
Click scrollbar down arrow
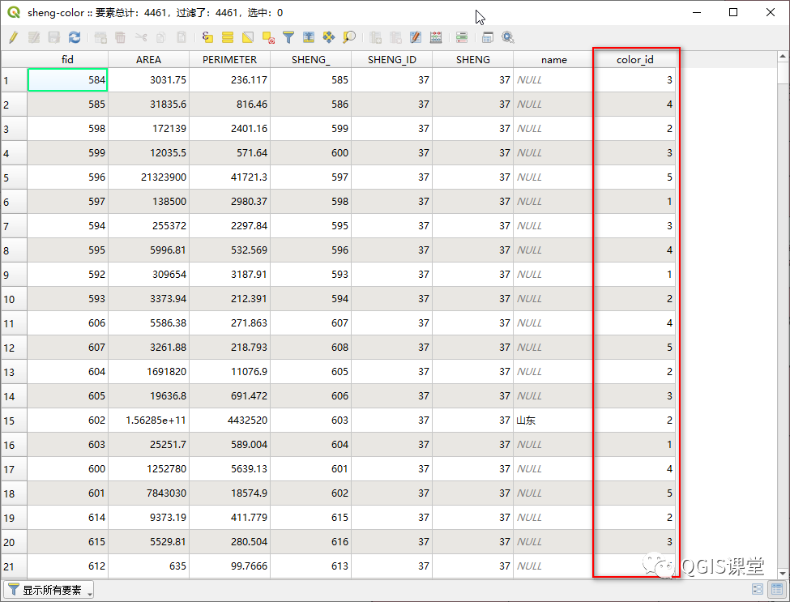(783, 574)
